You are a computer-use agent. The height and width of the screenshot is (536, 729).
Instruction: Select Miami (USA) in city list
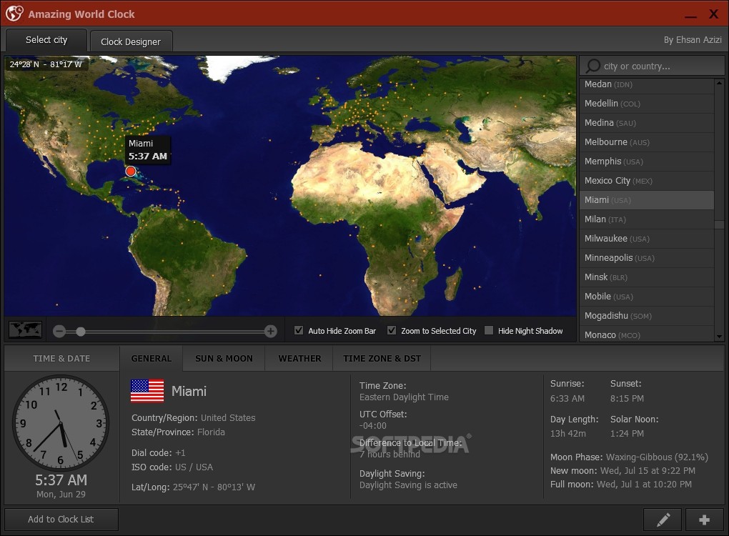647,200
